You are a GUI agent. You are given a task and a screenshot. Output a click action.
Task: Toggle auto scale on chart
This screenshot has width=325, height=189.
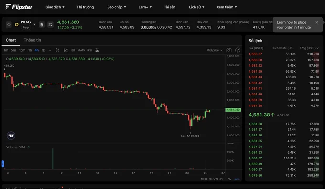[x=237, y=179]
